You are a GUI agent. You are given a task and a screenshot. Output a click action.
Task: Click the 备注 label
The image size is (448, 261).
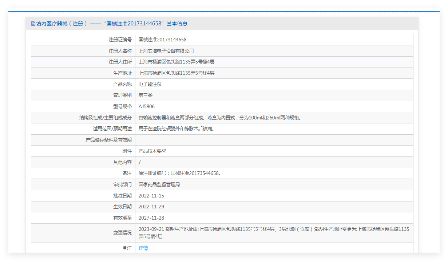pos(127,173)
